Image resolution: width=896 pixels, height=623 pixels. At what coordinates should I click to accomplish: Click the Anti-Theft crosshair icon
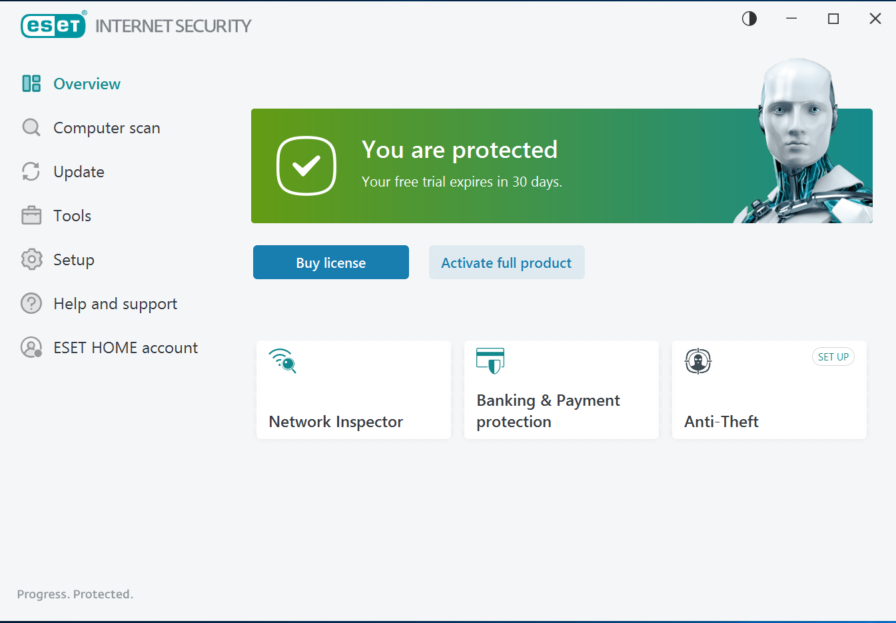click(697, 362)
